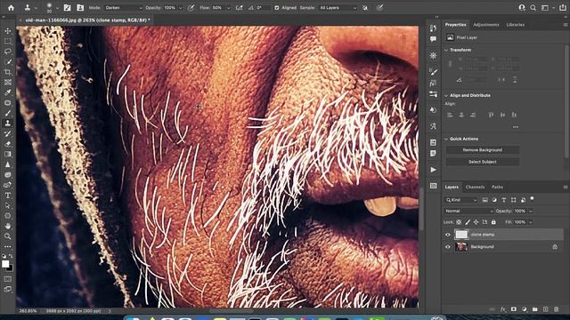Select the Properties tab
This screenshot has width=570, height=320.
click(455, 25)
